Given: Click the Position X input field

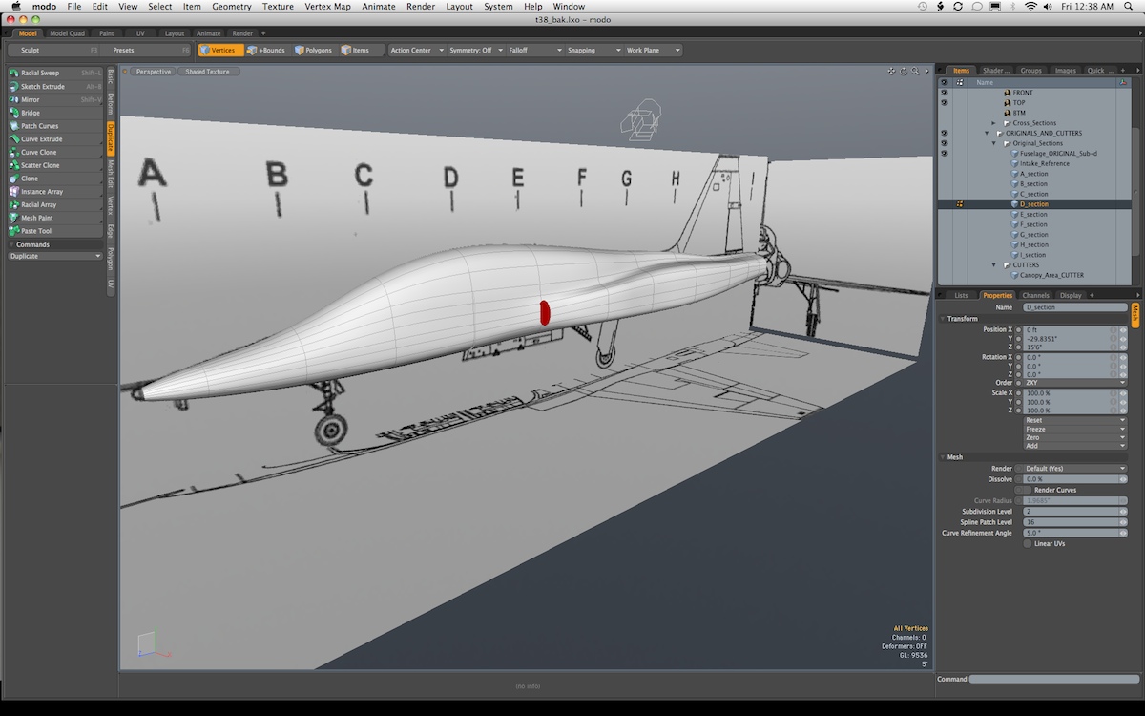Looking at the screenshot, I should tap(1065, 329).
